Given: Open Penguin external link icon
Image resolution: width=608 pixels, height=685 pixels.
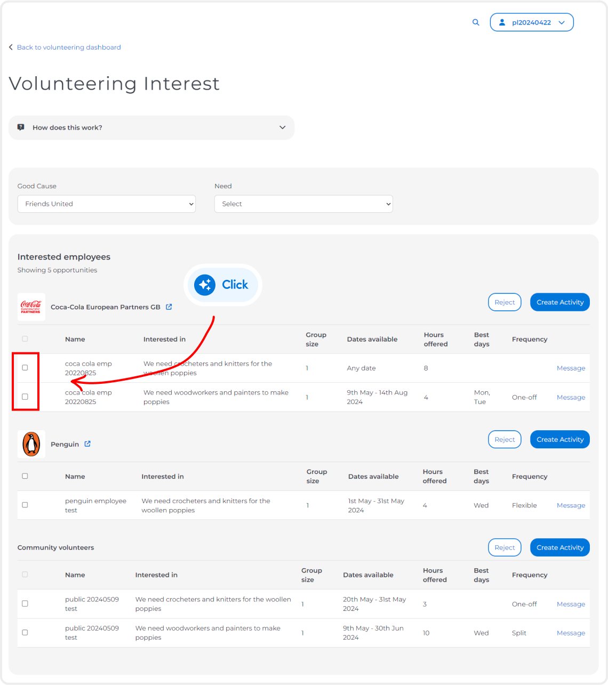Looking at the screenshot, I should click(87, 444).
